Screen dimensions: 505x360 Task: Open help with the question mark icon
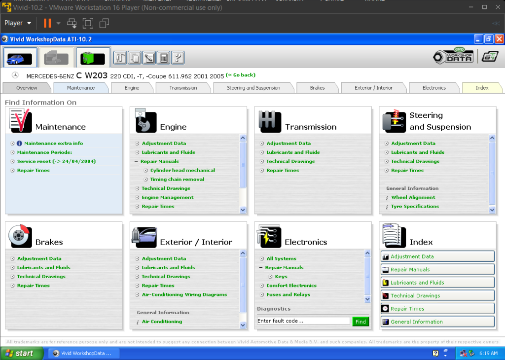pyautogui.click(x=178, y=58)
